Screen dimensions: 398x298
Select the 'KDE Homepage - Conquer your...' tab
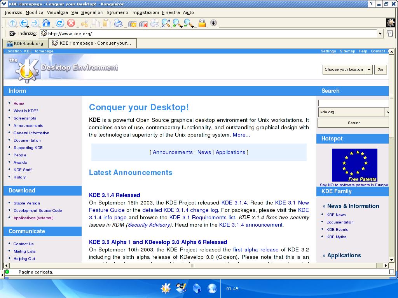(x=93, y=43)
